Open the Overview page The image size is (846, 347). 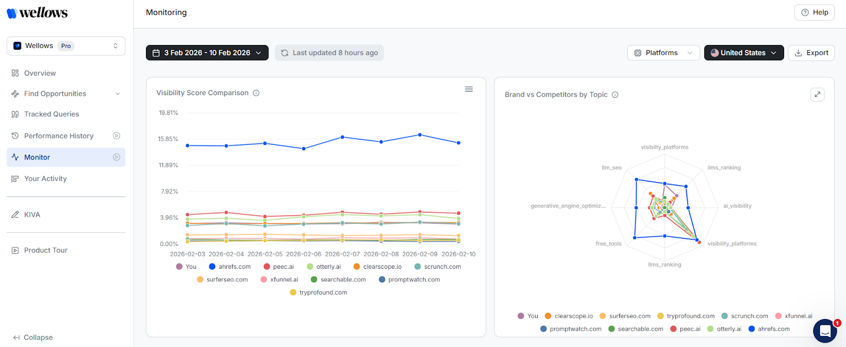[x=40, y=73]
